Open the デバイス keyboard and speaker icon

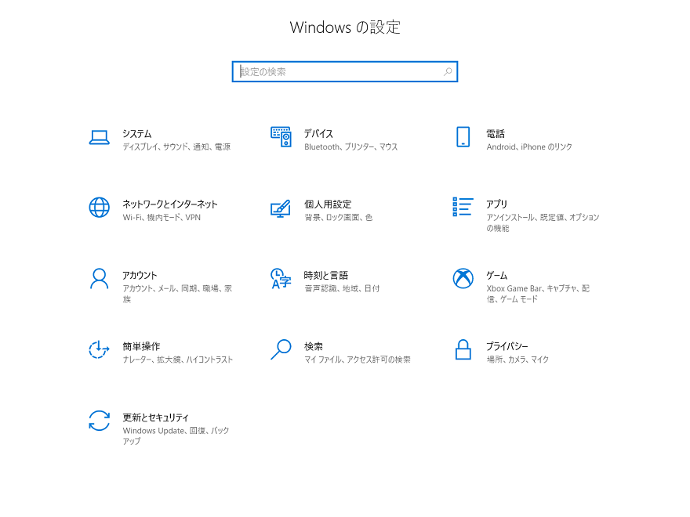[x=281, y=137]
